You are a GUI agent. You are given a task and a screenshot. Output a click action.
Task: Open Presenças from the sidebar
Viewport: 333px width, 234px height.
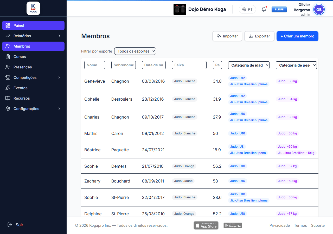33,67
